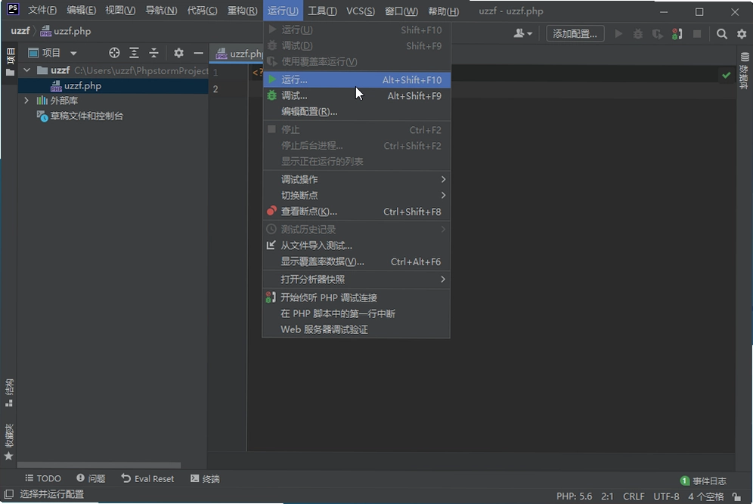Toggle the 项目 tool window side tab
Screen dimensions: 753x504
pyautogui.click(x=10, y=63)
